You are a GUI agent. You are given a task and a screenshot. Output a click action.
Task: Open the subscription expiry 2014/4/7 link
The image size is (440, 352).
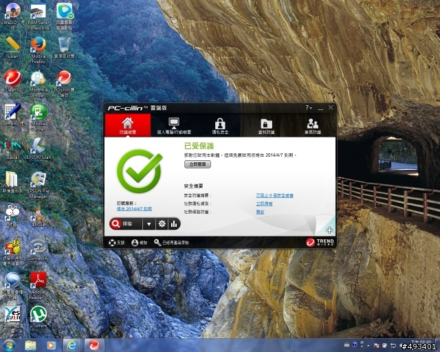tap(135, 209)
